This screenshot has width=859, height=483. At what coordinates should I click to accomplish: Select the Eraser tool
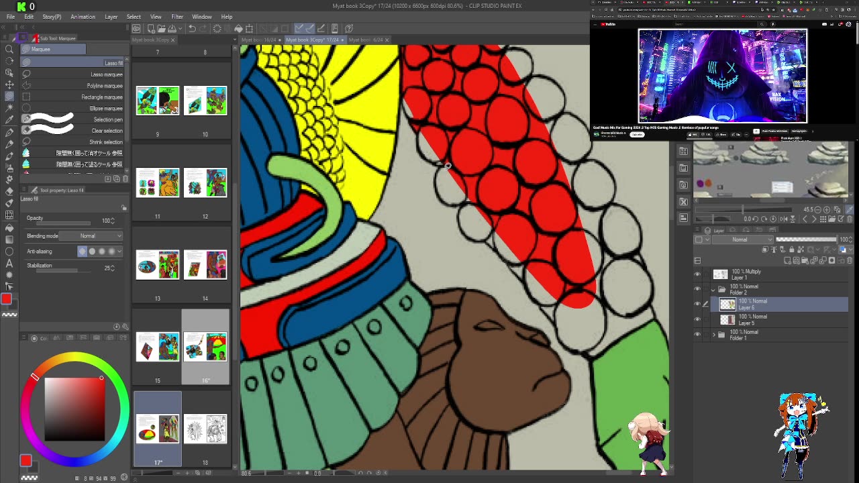pos(9,191)
